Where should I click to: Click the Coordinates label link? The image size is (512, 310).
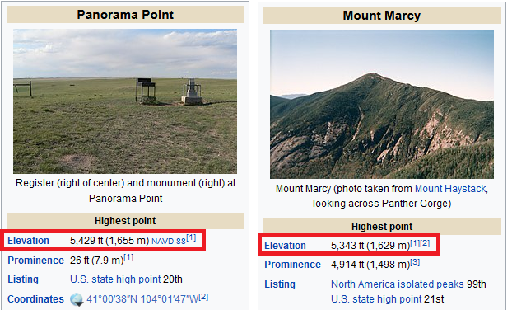click(x=36, y=299)
